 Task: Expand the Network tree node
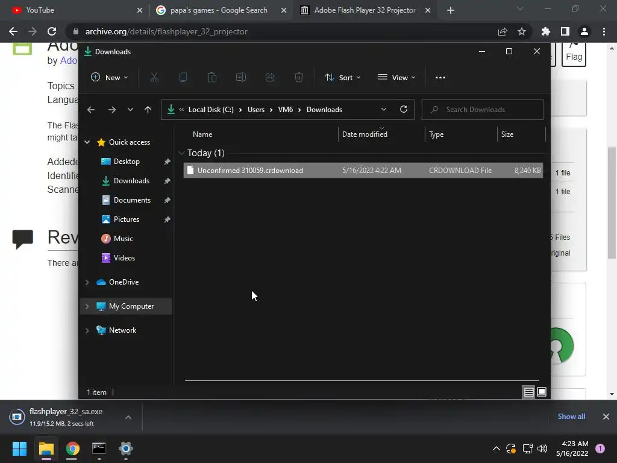click(x=87, y=330)
